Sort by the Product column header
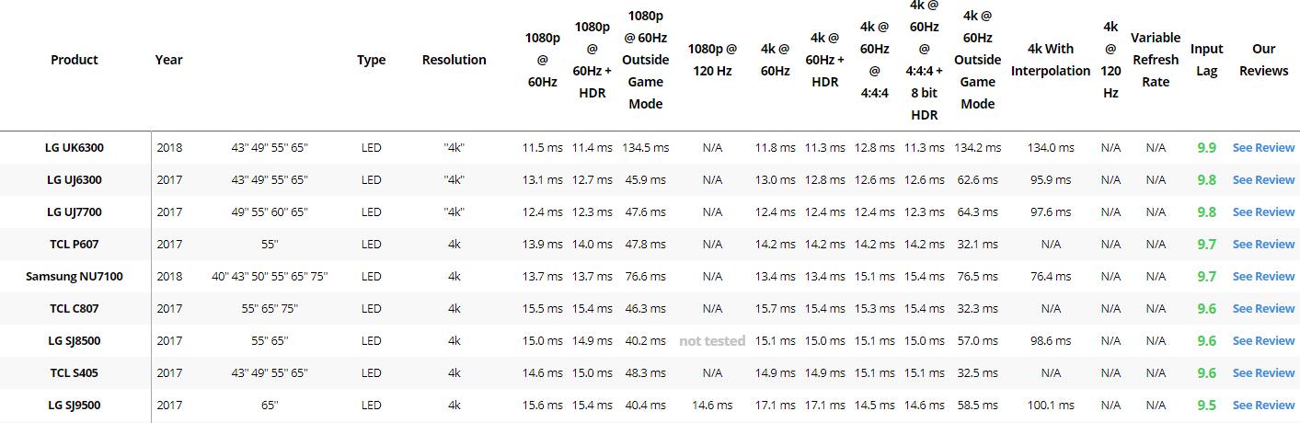Viewport: 1300px width, 423px height. point(75,60)
